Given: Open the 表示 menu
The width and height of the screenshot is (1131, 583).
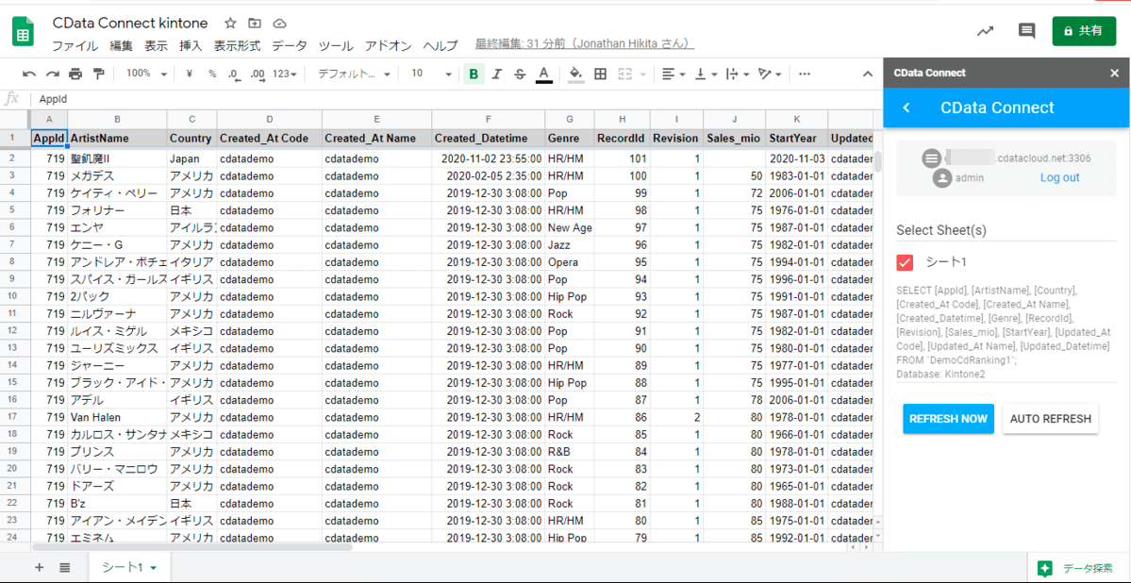Looking at the screenshot, I should click(156, 46).
